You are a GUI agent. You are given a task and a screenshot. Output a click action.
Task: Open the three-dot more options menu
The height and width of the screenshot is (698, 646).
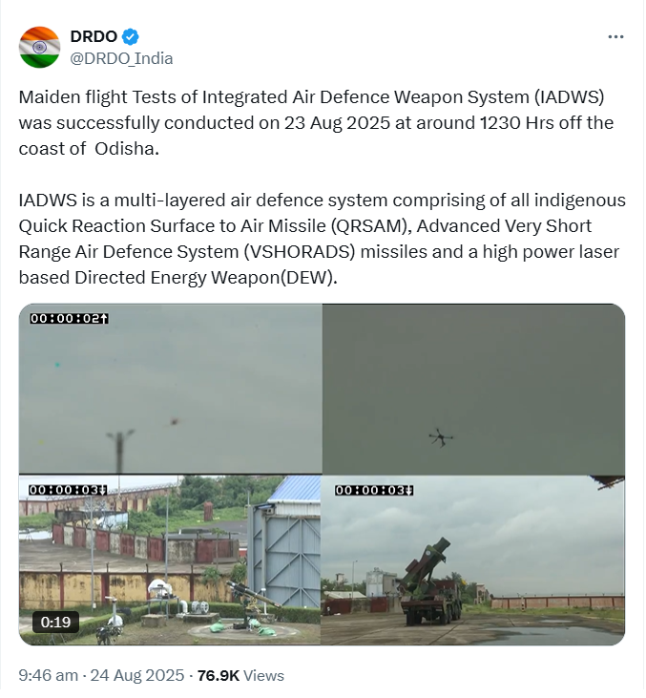pyautogui.click(x=616, y=37)
